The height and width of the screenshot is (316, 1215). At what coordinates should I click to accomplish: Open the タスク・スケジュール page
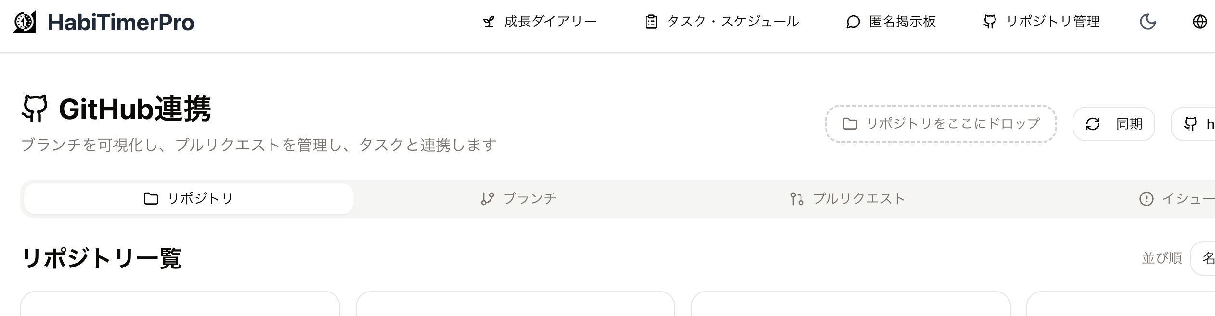732,22
